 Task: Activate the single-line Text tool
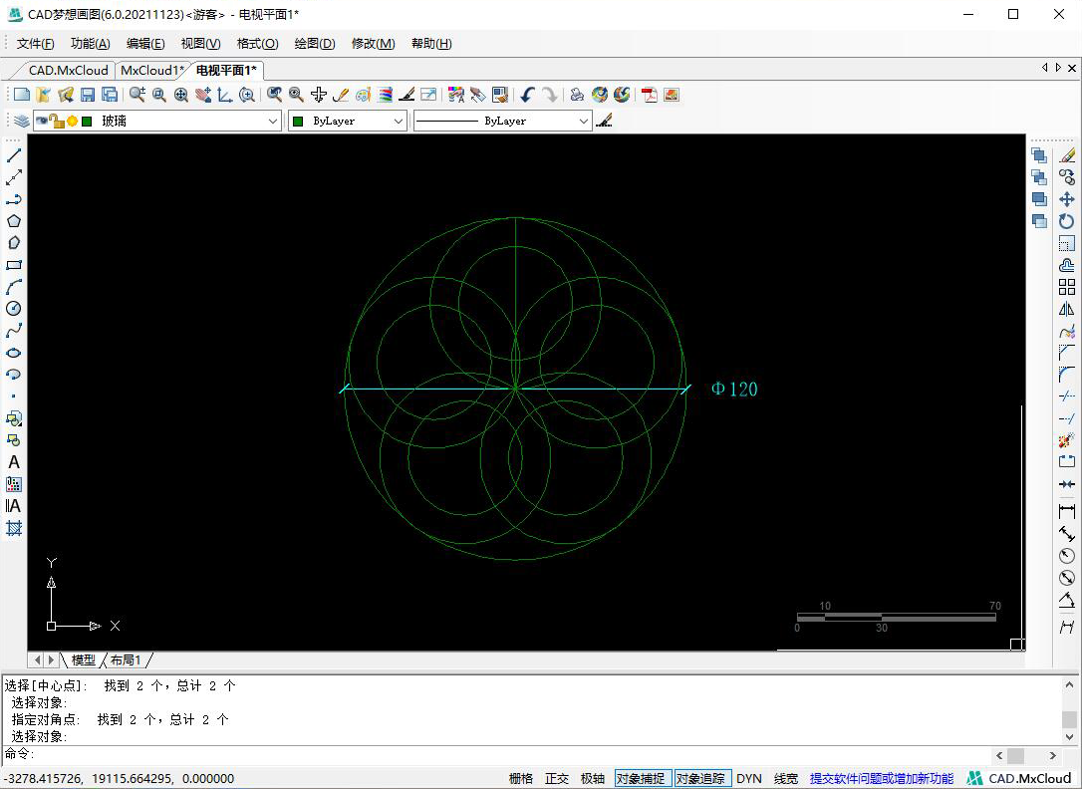[x=14, y=462]
